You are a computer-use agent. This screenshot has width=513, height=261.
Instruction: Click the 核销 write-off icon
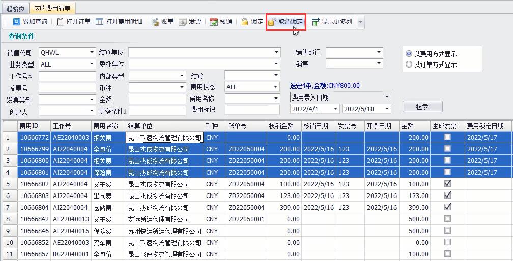pos(213,22)
